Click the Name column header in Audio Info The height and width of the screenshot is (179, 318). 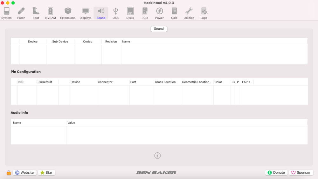[x=38, y=123]
